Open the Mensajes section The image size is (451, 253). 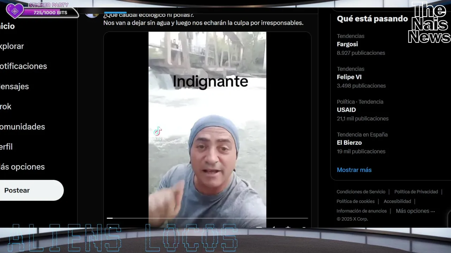point(14,86)
